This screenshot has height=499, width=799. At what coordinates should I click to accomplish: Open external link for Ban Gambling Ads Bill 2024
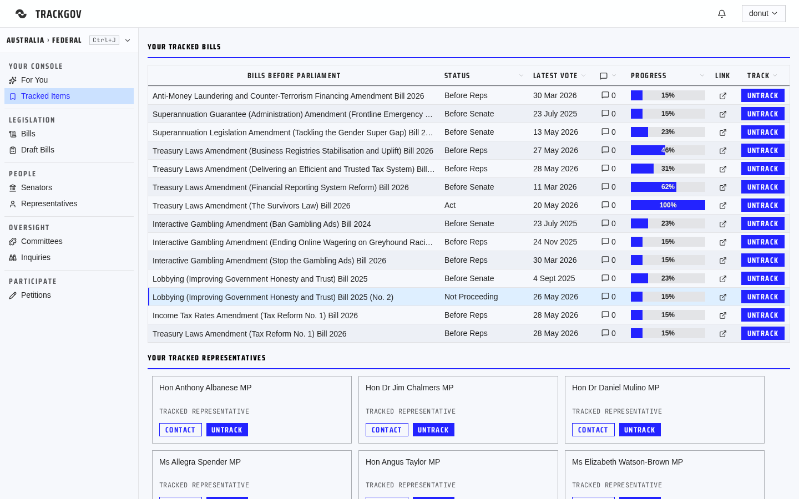tap(723, 224)
